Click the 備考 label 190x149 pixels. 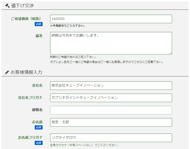39,36
